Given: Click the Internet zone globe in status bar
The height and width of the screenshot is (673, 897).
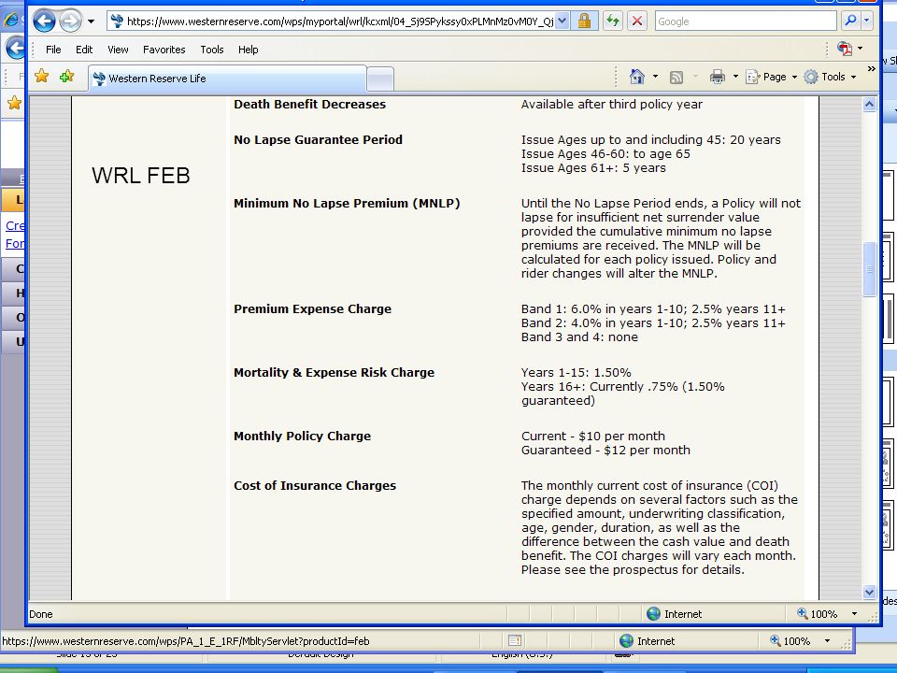Looking at the screenshot, I should coord(653,613).
